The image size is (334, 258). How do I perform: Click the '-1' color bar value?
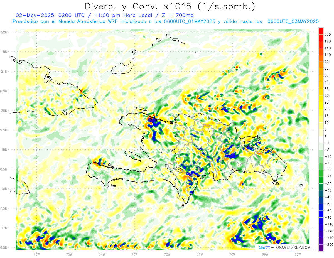[x=327, y=143]
